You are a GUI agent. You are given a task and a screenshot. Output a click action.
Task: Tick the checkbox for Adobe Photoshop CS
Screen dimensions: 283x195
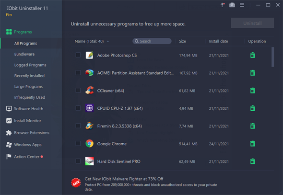coord(78,55)
